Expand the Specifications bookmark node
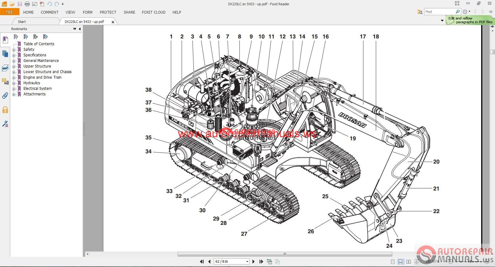The width and height of the screenshot is (495, 267). click(14, 55)
